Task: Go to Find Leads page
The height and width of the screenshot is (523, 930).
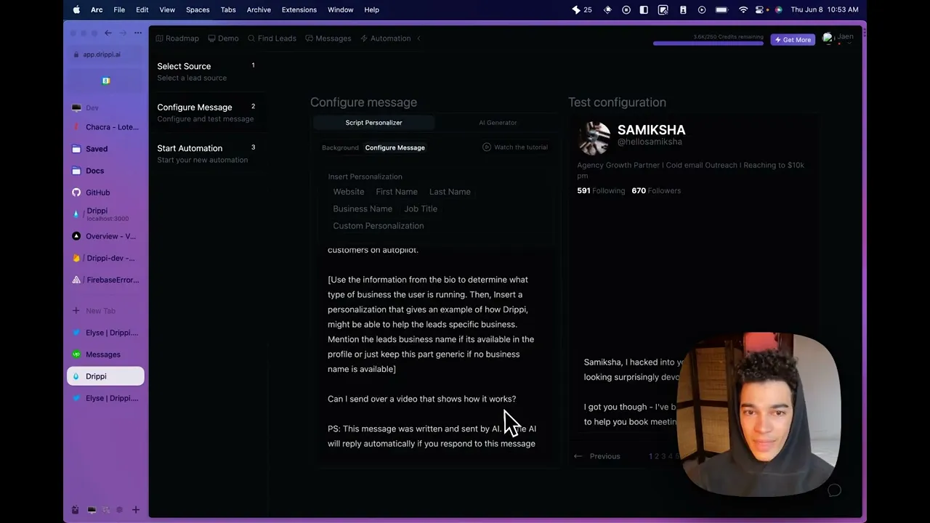Action: [272, 38]
